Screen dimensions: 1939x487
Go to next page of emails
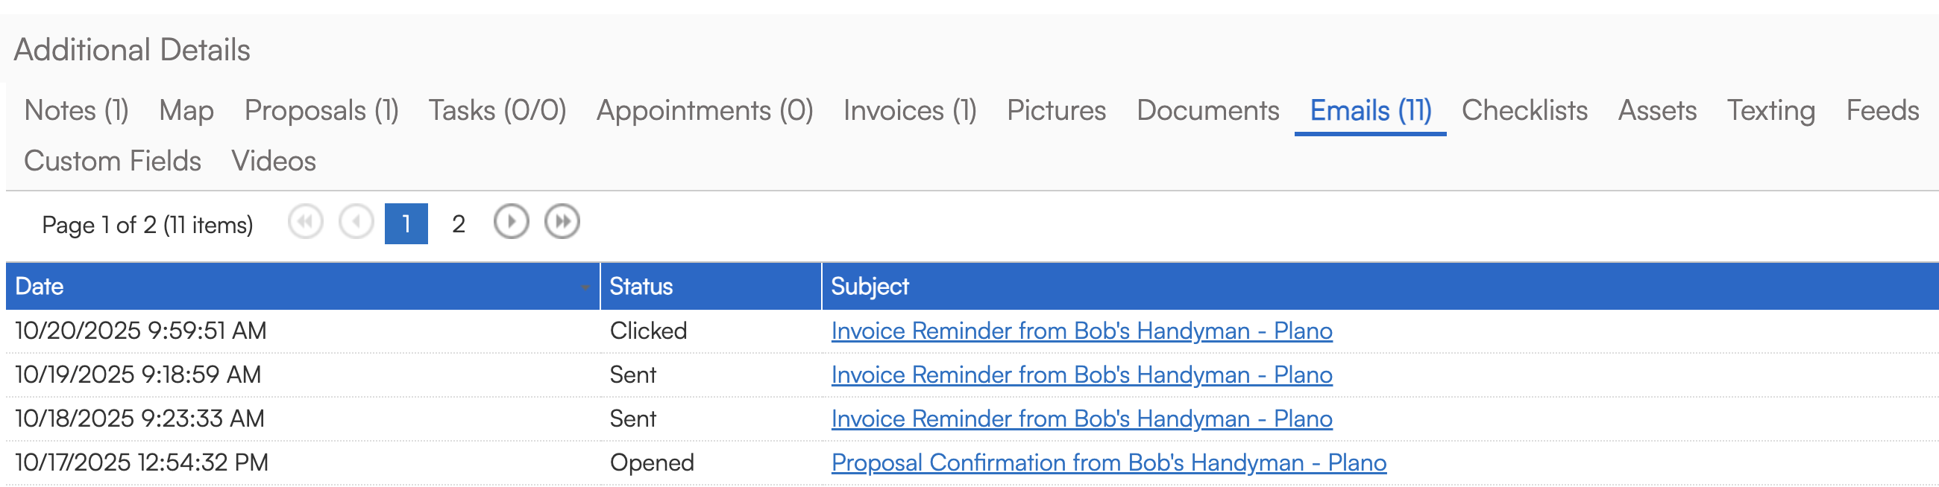tap(511, 223)
